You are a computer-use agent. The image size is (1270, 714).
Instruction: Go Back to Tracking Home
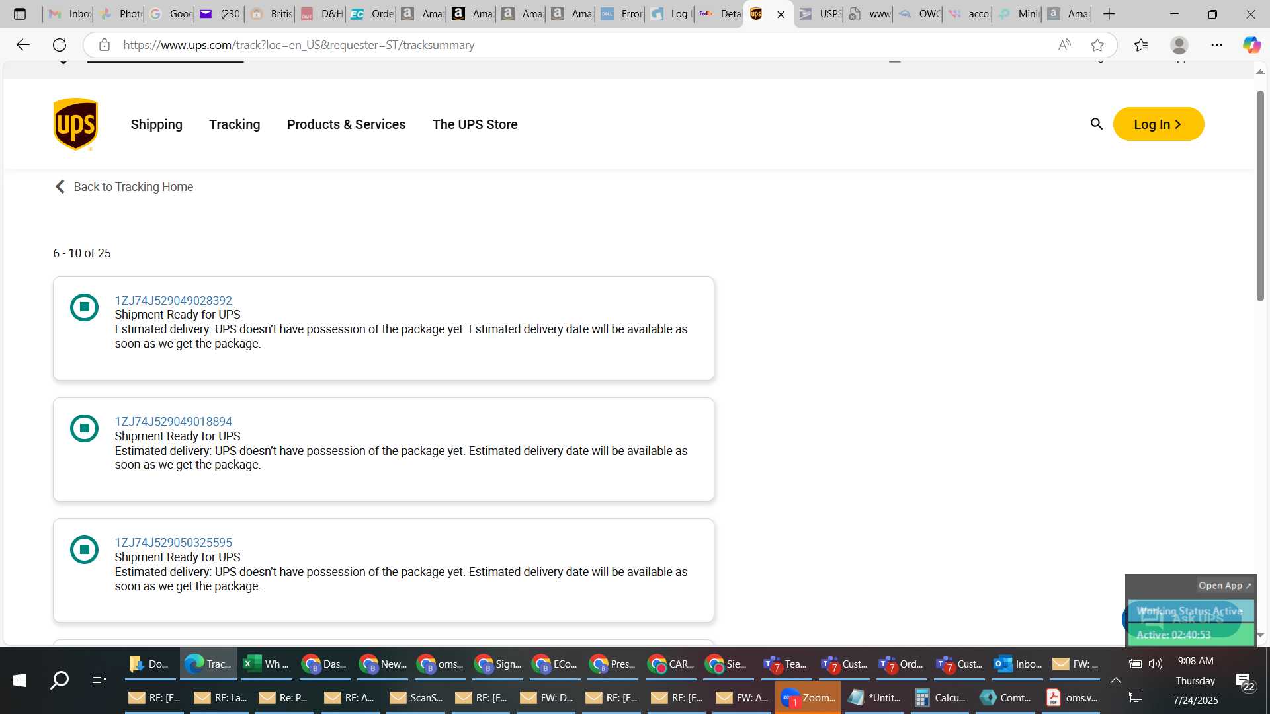124,187
